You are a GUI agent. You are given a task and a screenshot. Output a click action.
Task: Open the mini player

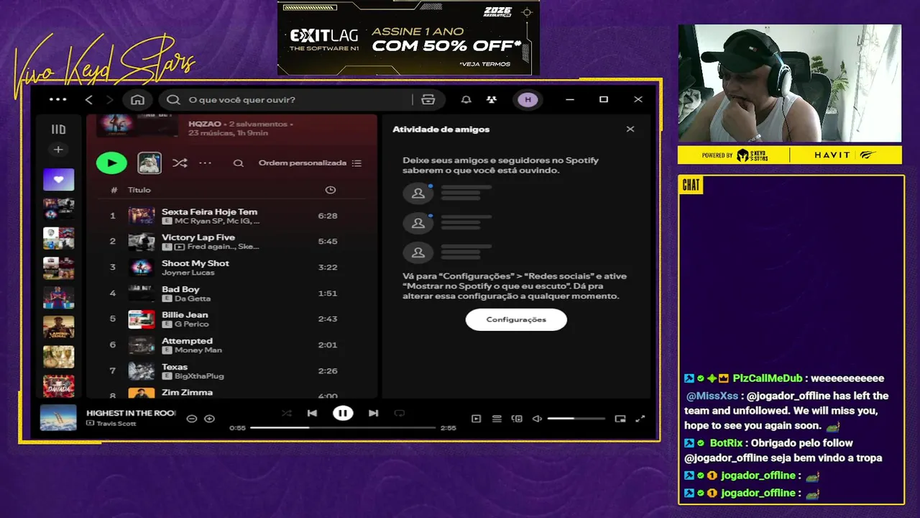(620, 419)
